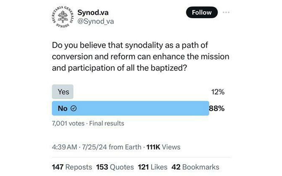
Task: Open the 4:39 AM timestamp link
Action: point(65,147)
